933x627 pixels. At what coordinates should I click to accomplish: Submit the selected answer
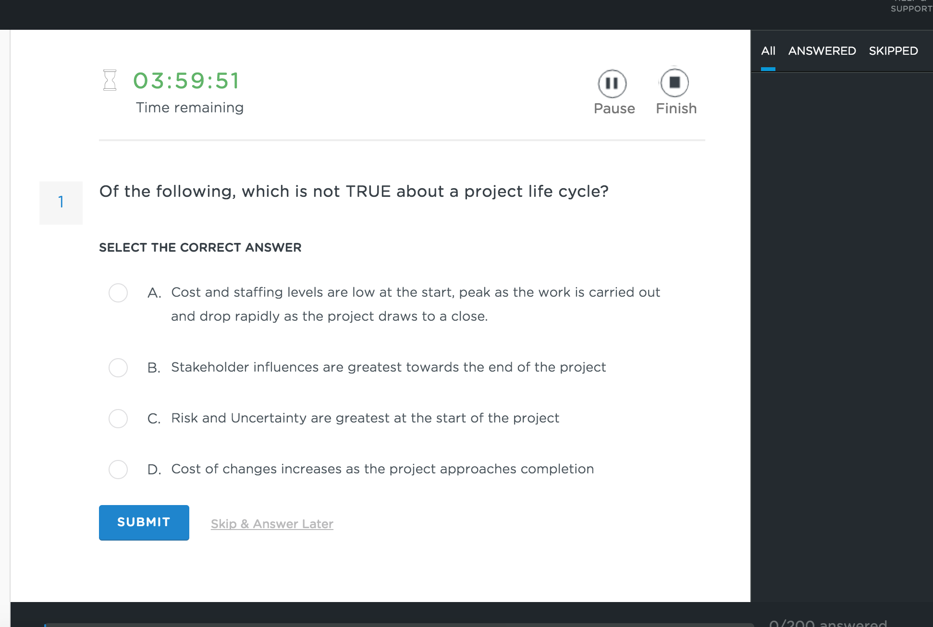tap(144, 522)
